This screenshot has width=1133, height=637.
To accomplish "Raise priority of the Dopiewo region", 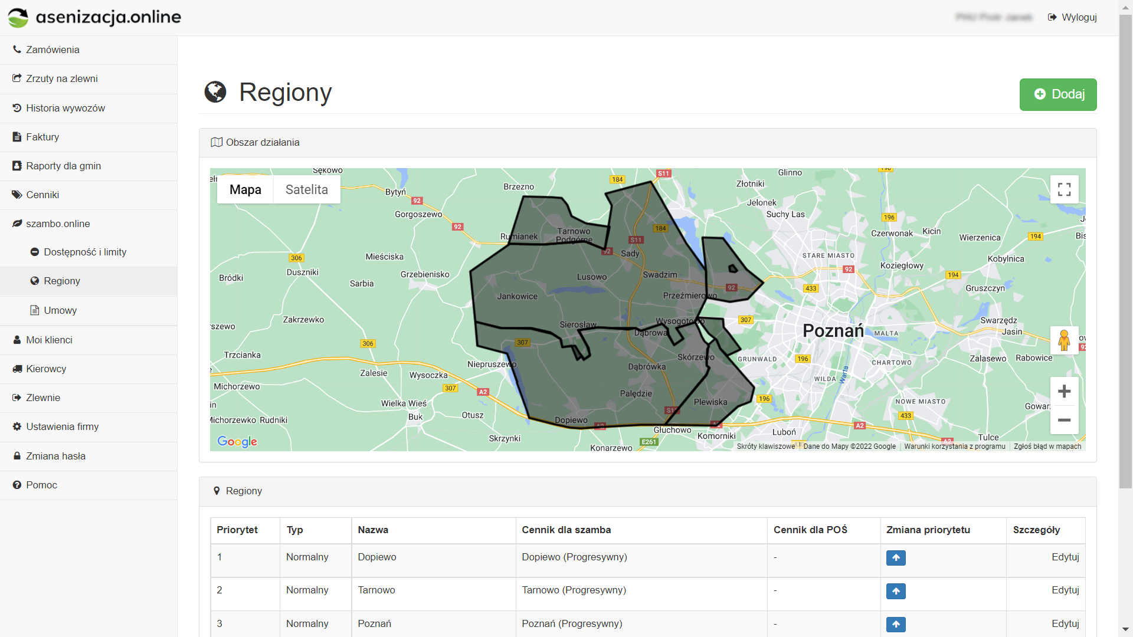I will click(x=896, y=557).
